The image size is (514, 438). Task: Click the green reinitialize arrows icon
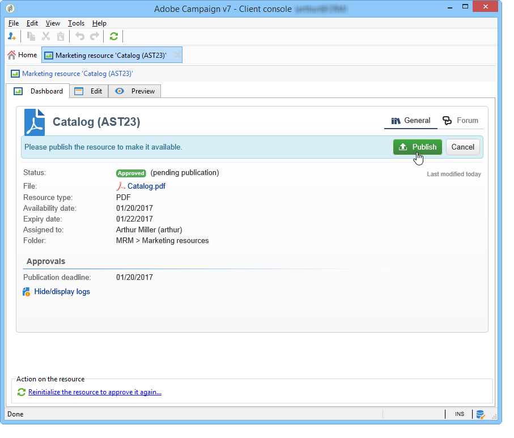pos(22,392)
